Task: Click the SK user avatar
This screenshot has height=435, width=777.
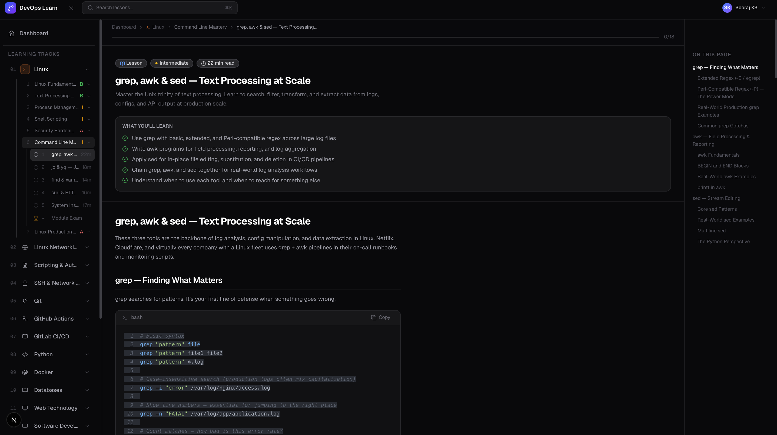Action: pyautogui.click(x=727, y=8)
